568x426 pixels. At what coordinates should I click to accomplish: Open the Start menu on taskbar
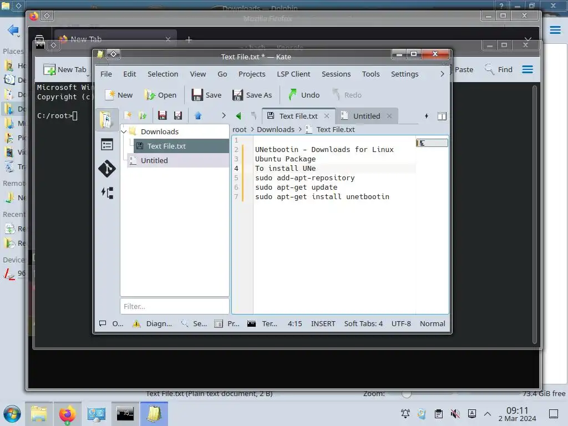click(12, 414)
